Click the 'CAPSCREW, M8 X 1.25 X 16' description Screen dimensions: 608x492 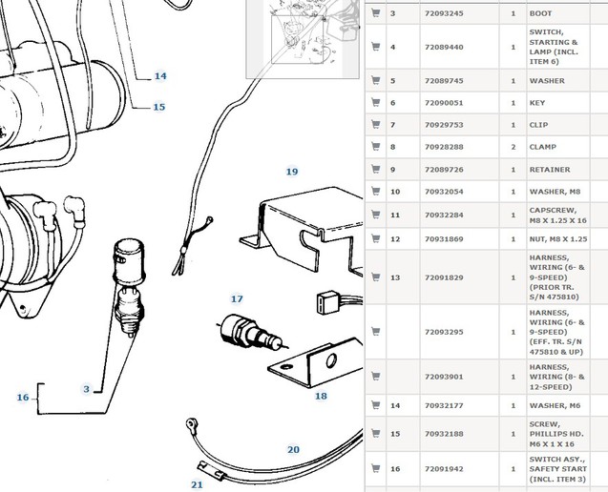(558, 215)
